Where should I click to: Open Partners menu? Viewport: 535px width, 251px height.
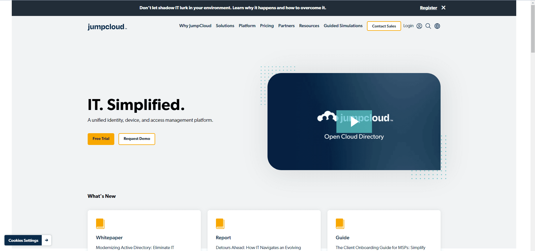tap(286, 26)
